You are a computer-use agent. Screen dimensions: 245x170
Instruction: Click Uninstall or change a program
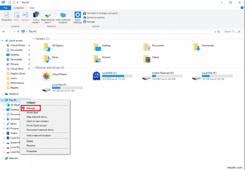100,13
